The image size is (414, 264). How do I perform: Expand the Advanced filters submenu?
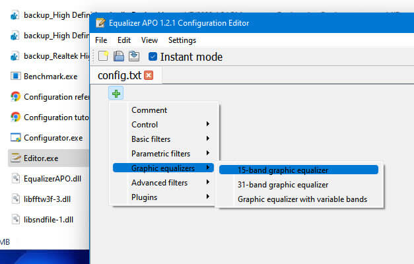pos(164,183)
